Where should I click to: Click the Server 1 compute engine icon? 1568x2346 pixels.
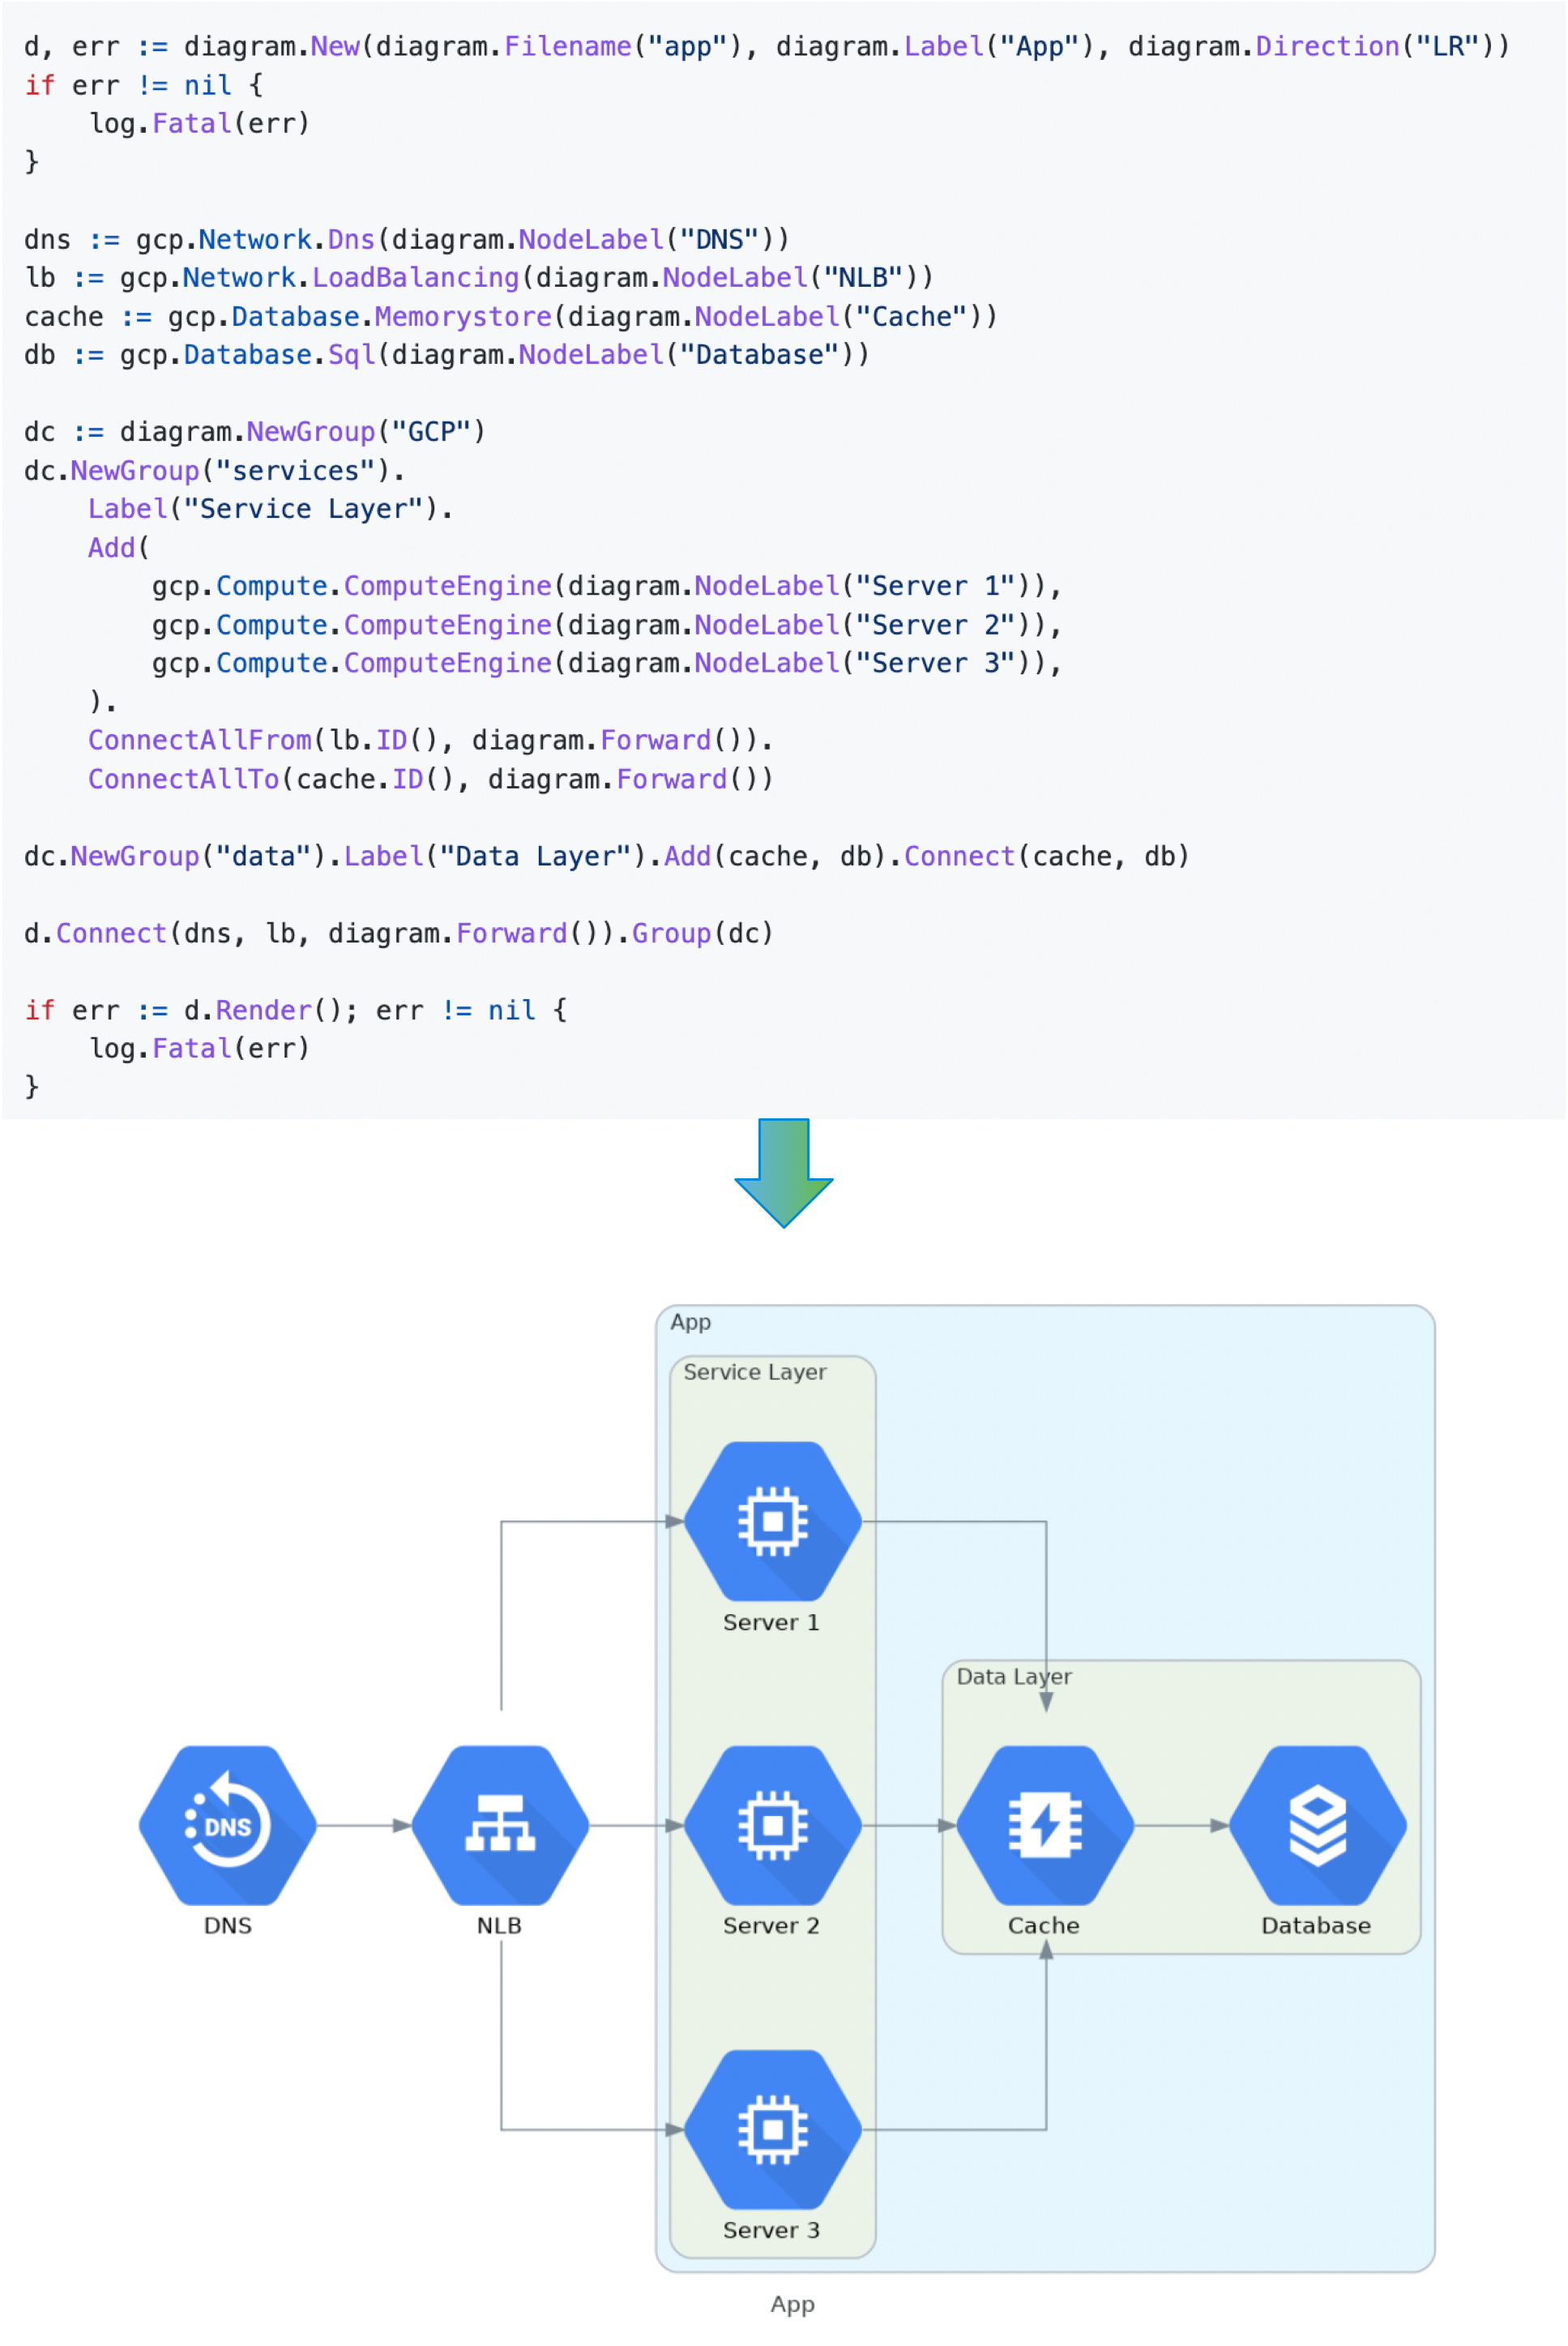(772, 1522)
